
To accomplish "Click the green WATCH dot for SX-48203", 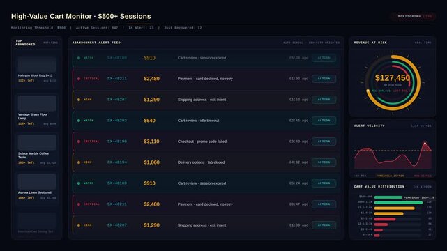I will (x=79, y=121).
